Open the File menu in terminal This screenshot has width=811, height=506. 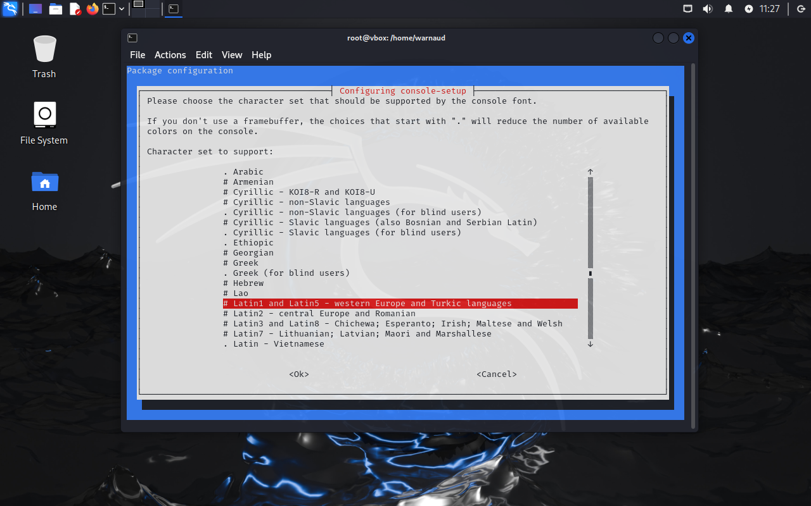click(137, 55)
